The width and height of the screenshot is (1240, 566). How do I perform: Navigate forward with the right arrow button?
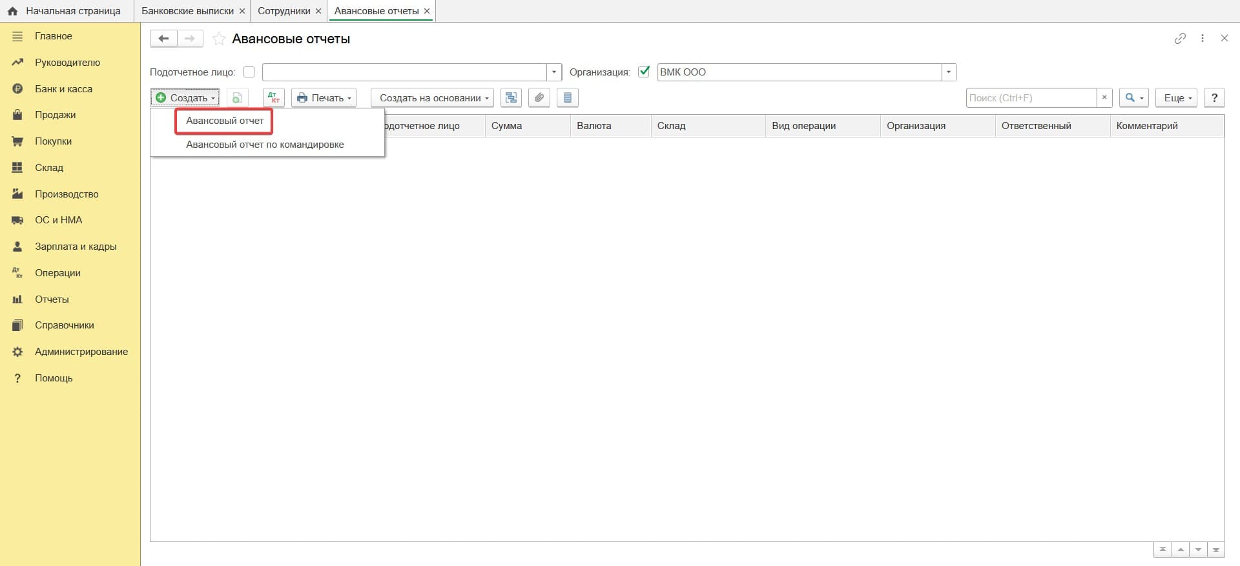[190, 39]
